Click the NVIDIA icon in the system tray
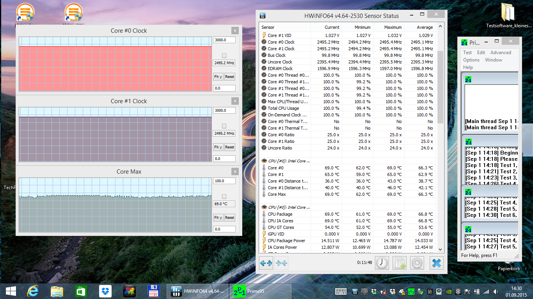Screen dimensions: 533x299 tap(449, 292)
